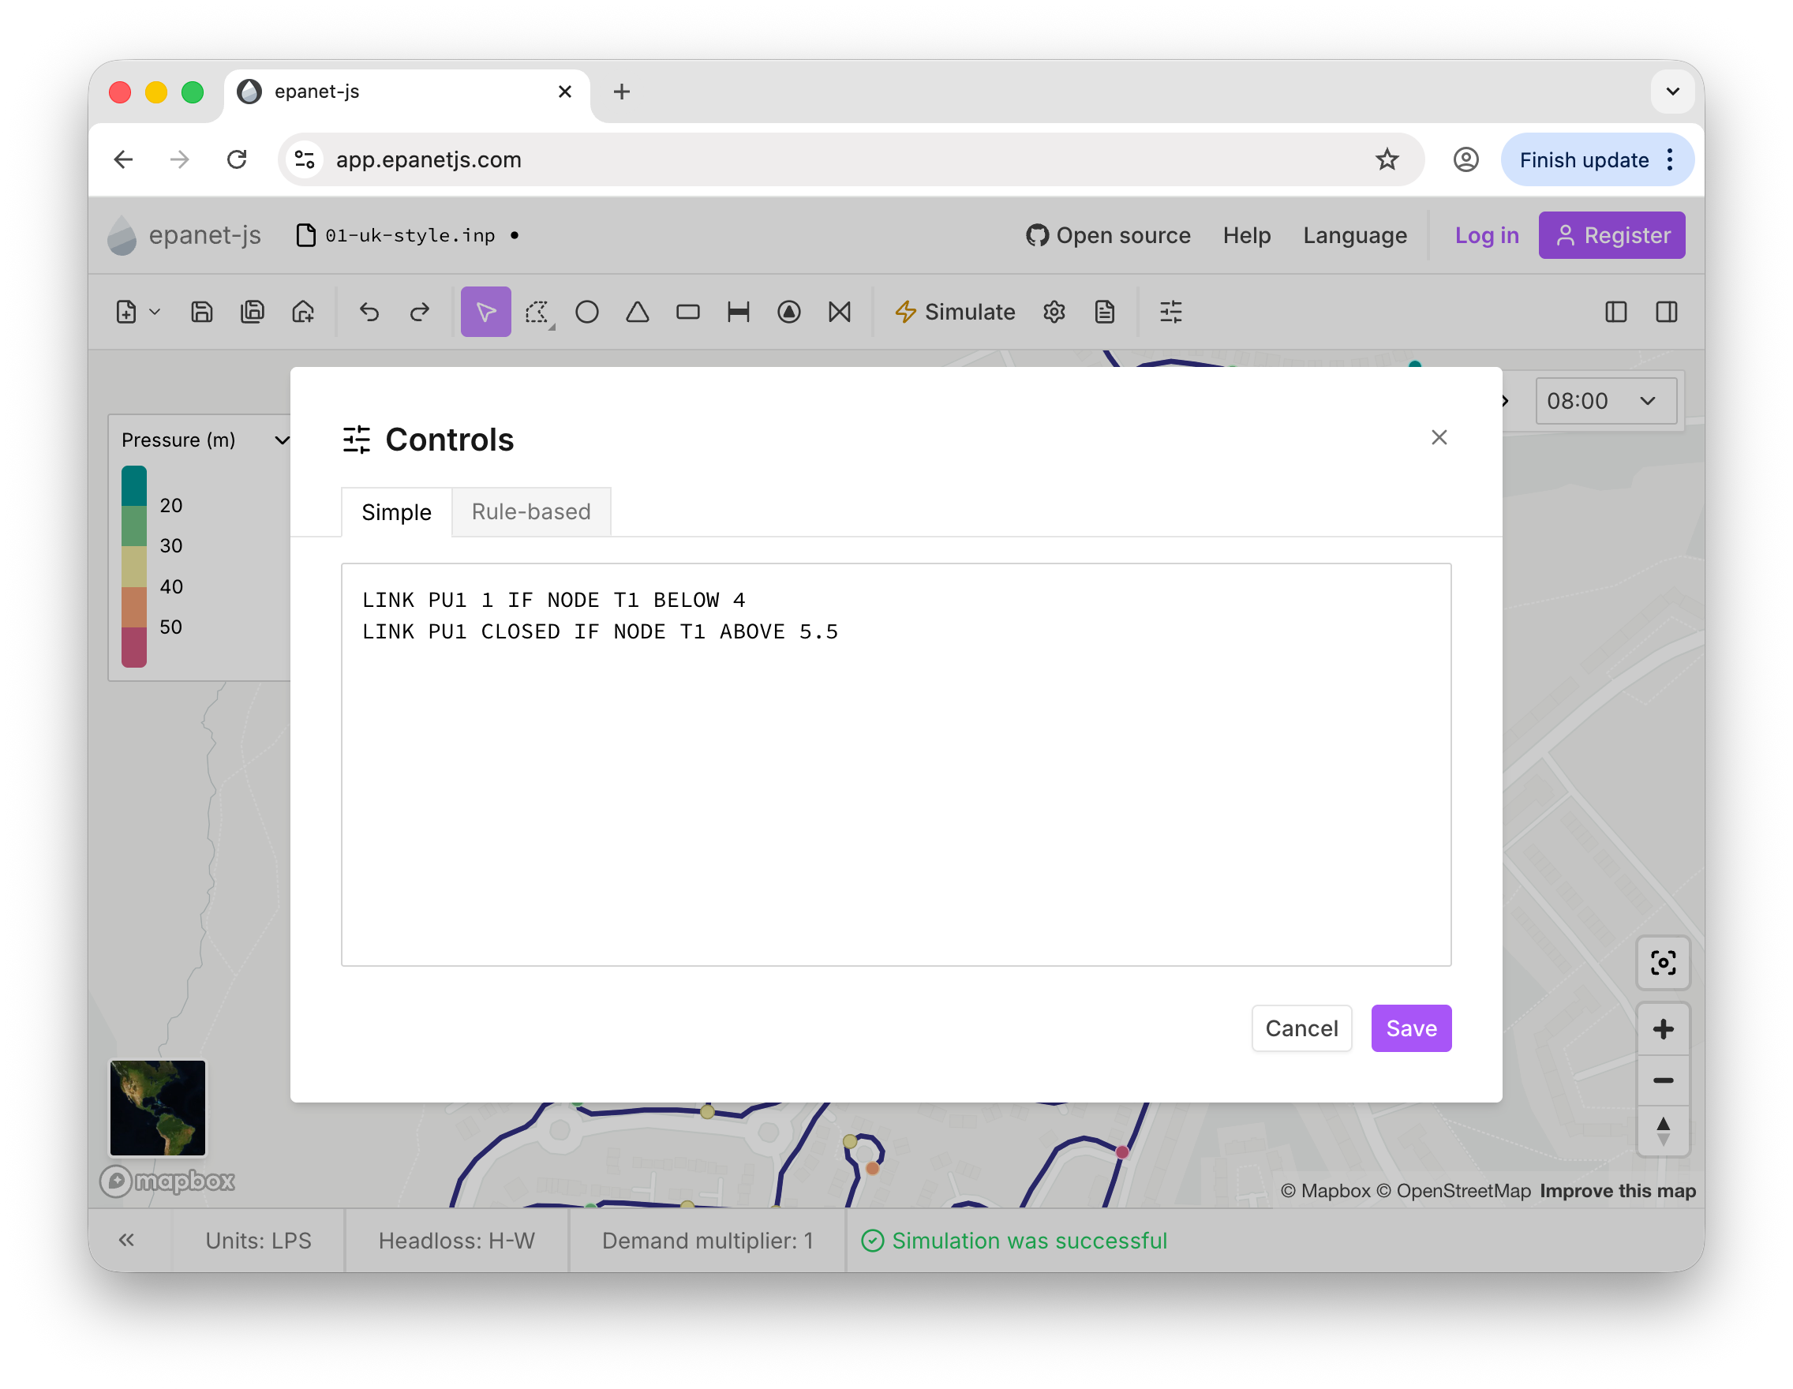Select the tank drawing tool

[x=688, y=312]
